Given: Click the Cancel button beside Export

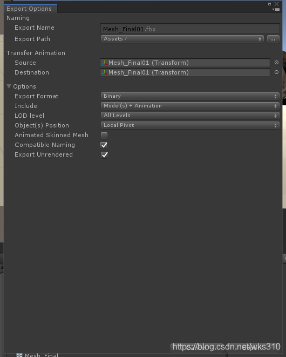Looking at the screenshot, I should 198,348.
